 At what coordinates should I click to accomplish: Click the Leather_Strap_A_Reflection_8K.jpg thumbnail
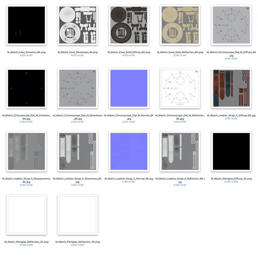[x=180, y=151]
